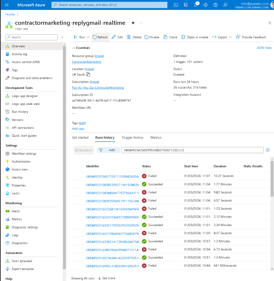This screenshot has width=274, height=281.
Task: Open Versions in sidebar
Action: point(18,120)
